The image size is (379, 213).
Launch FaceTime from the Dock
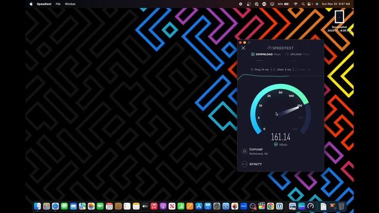coord(100,206)
